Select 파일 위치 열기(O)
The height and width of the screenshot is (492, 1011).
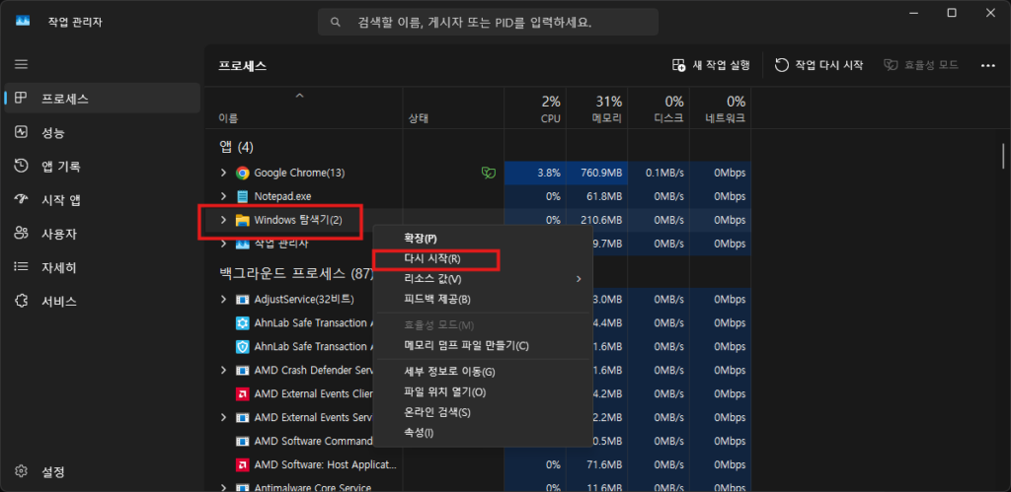coord(483,391)
